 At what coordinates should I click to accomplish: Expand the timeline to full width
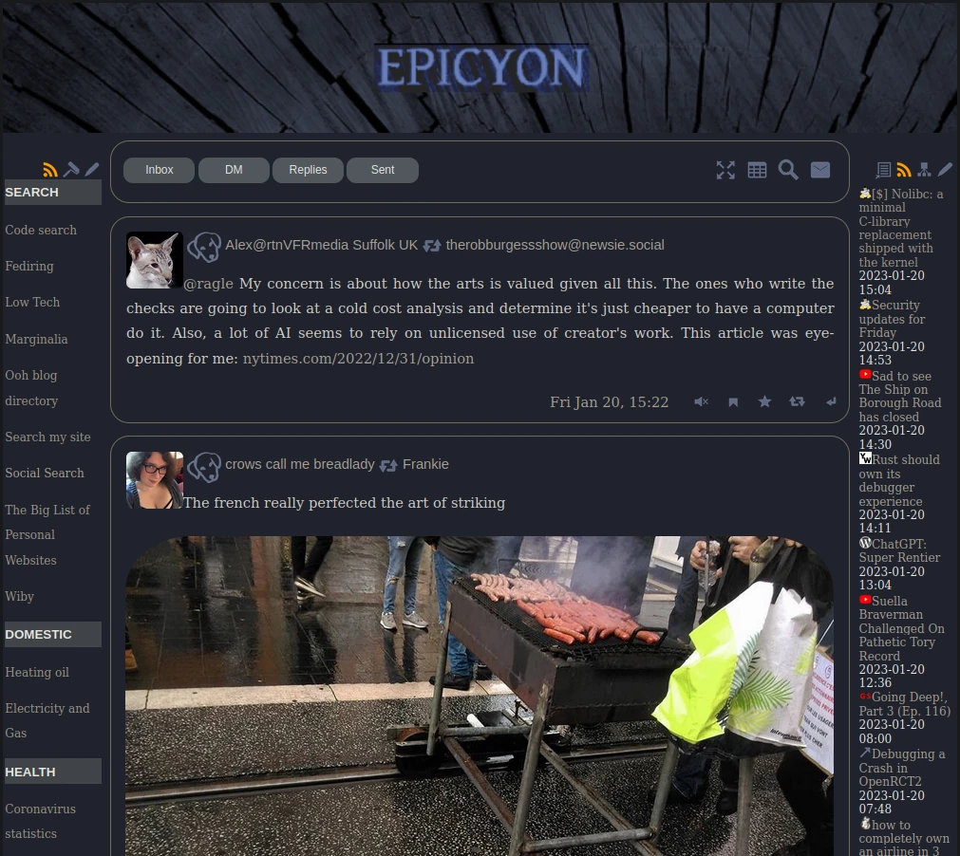pyautogui.click(x=725, y=170)
